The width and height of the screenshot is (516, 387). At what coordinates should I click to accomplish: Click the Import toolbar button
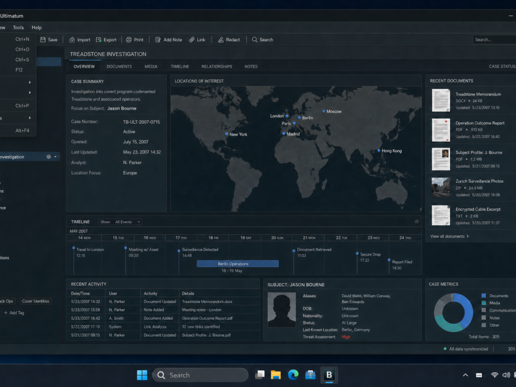(79, 39)
